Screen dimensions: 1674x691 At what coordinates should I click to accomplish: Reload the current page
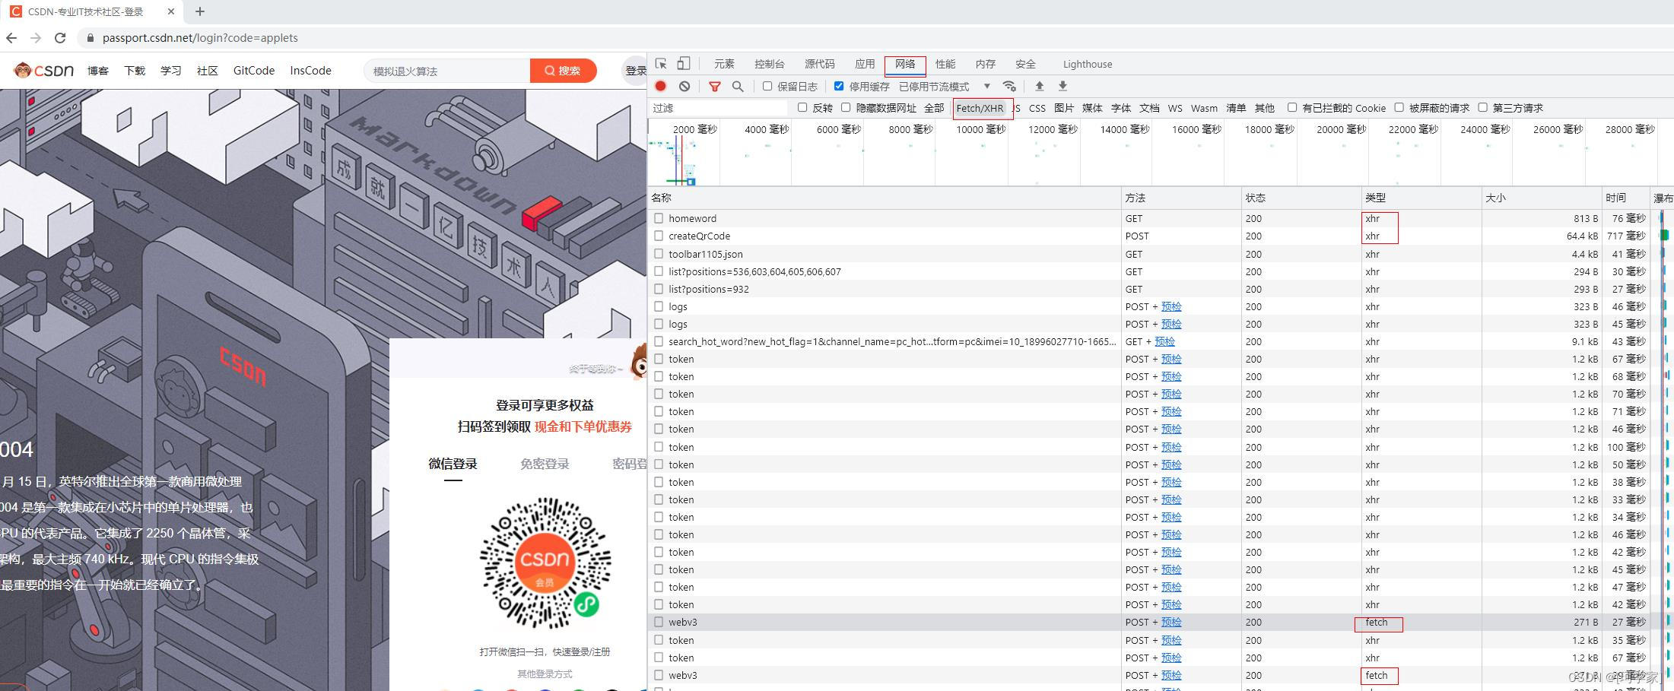[60, 38]
